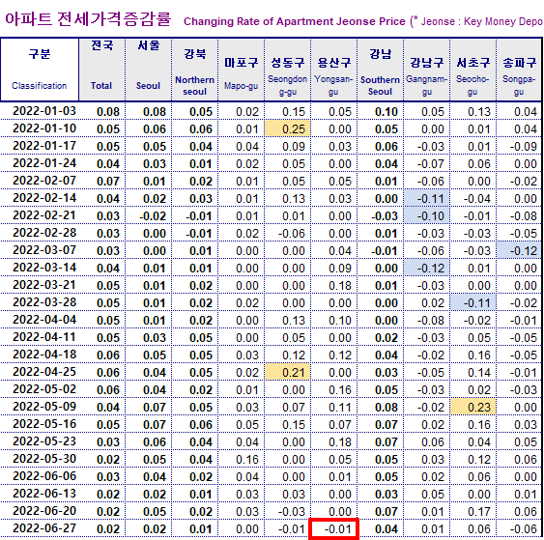The height and width of the screenshot is (540, 544).
Task: Select the 마포구 Mapo-gu column header
Action: point(242,70)
